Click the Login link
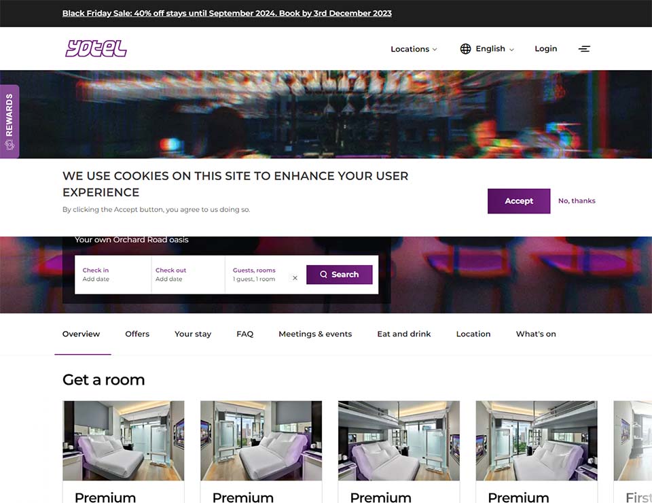652x503 pixels. (545, 49)
